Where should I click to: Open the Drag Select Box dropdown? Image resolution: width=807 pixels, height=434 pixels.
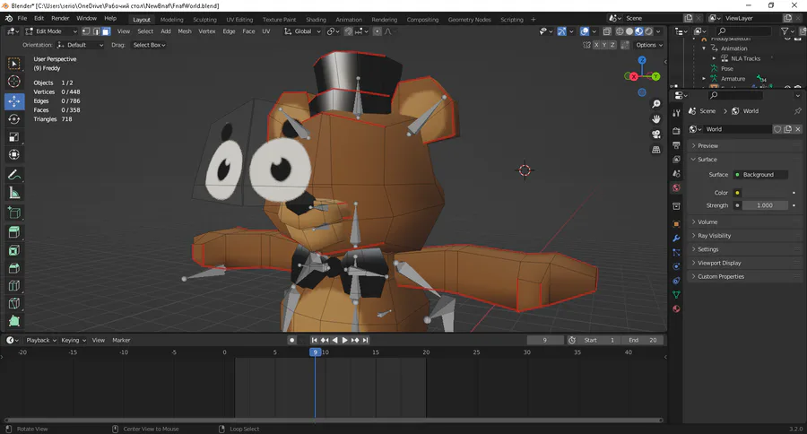(x=149, y=45)
